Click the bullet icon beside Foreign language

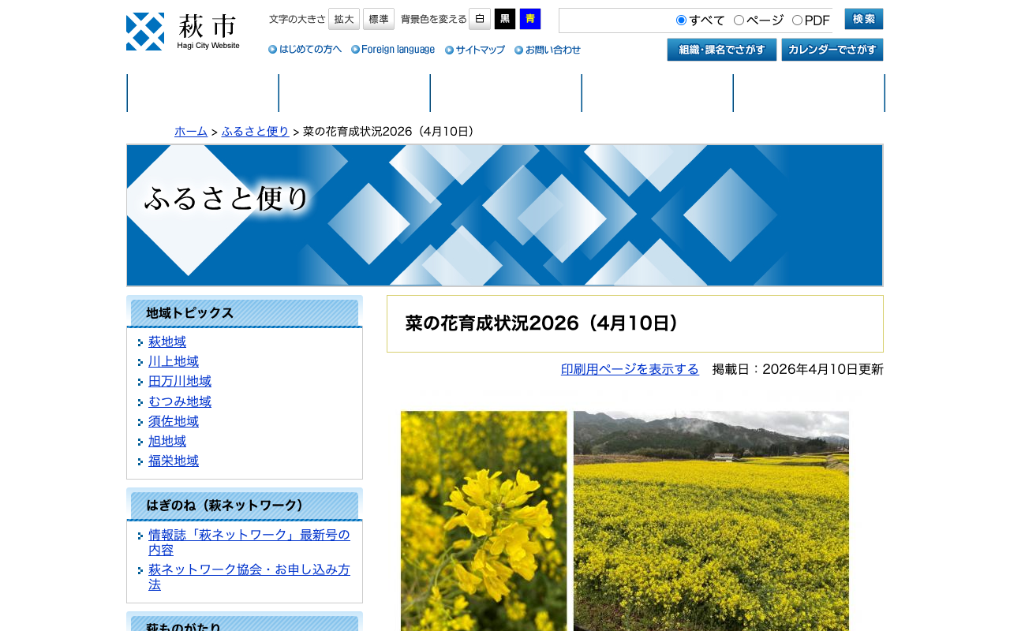[x=356, y=50]
